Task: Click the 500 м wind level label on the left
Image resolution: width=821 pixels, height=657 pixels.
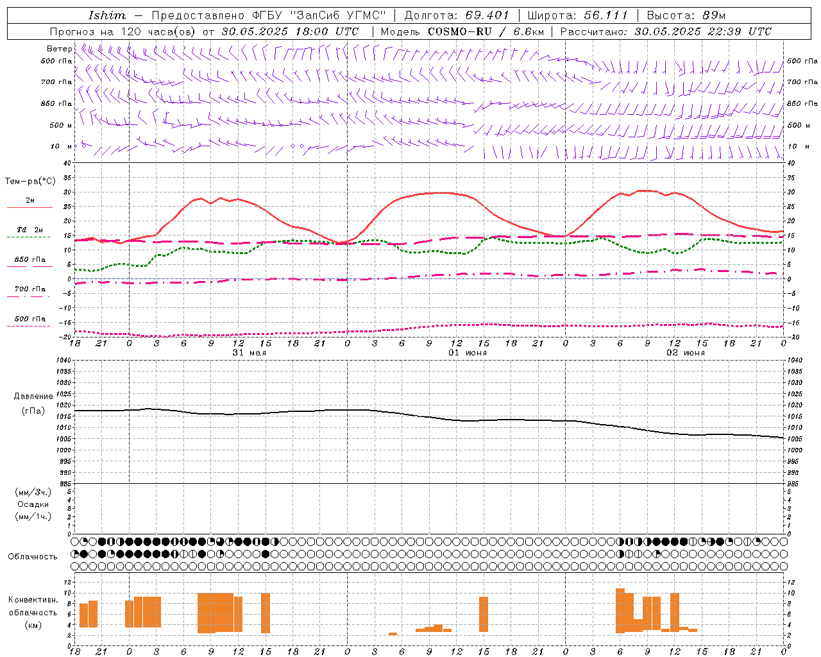Action: [61, 125]
